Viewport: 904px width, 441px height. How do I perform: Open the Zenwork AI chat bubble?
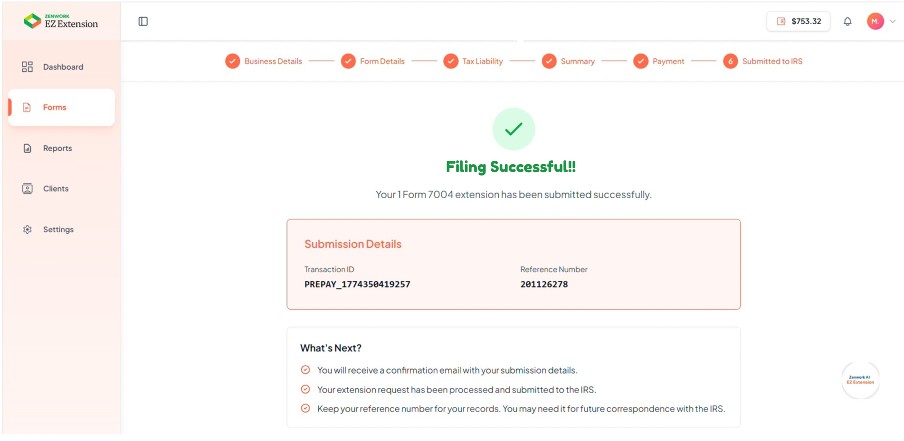860,380
